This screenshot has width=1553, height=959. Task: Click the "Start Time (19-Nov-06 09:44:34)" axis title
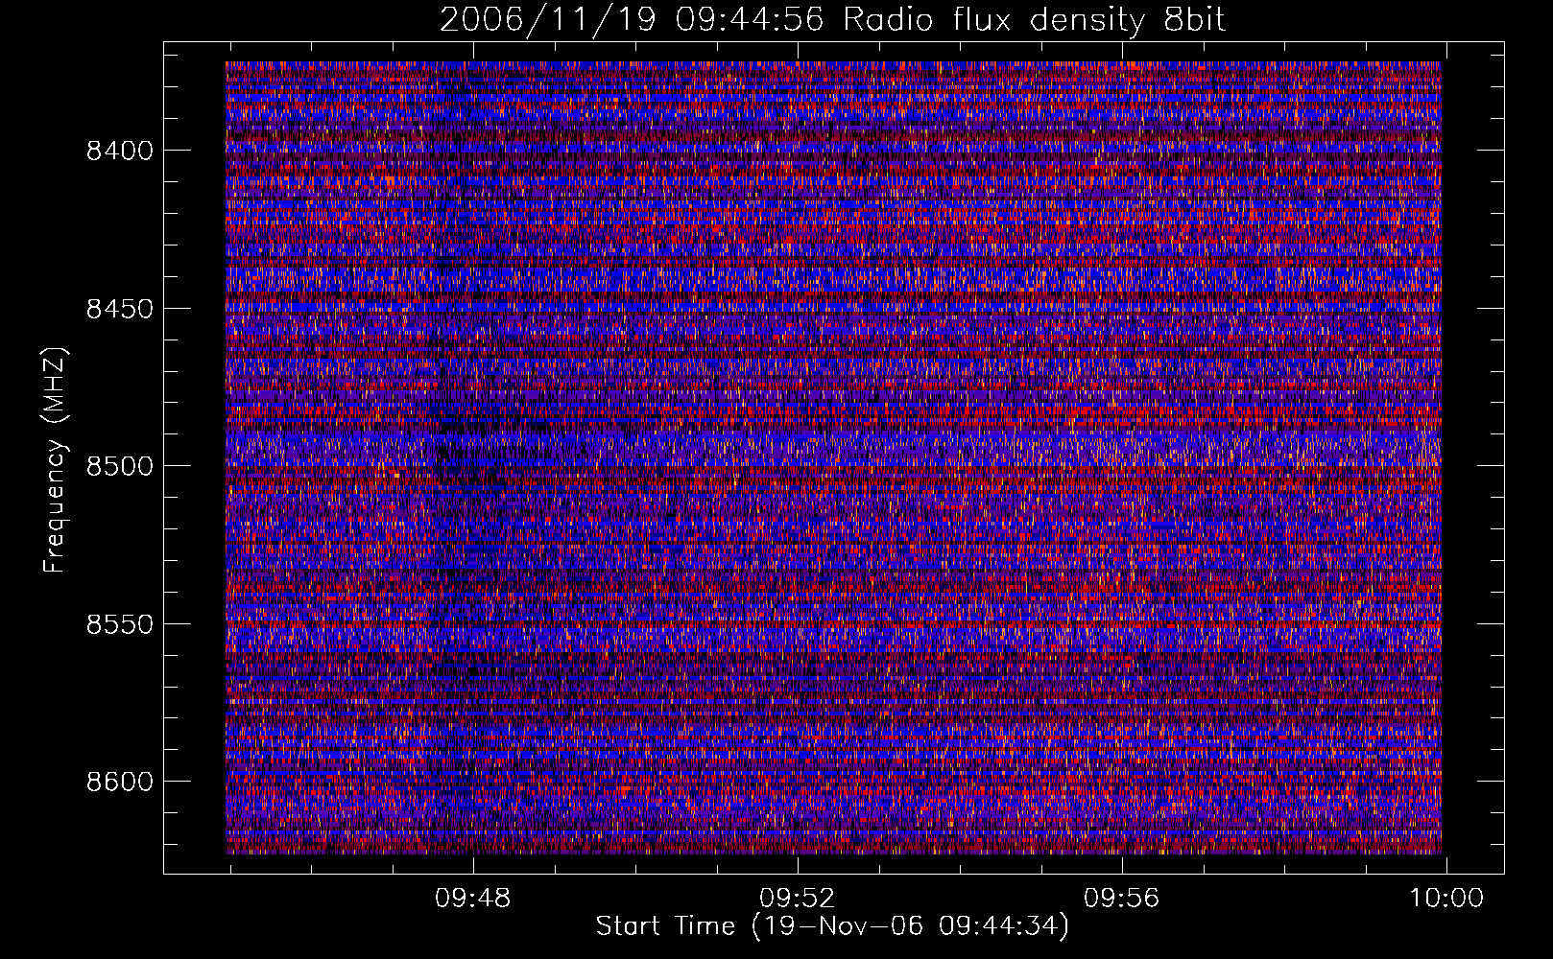tap(832, 926)
